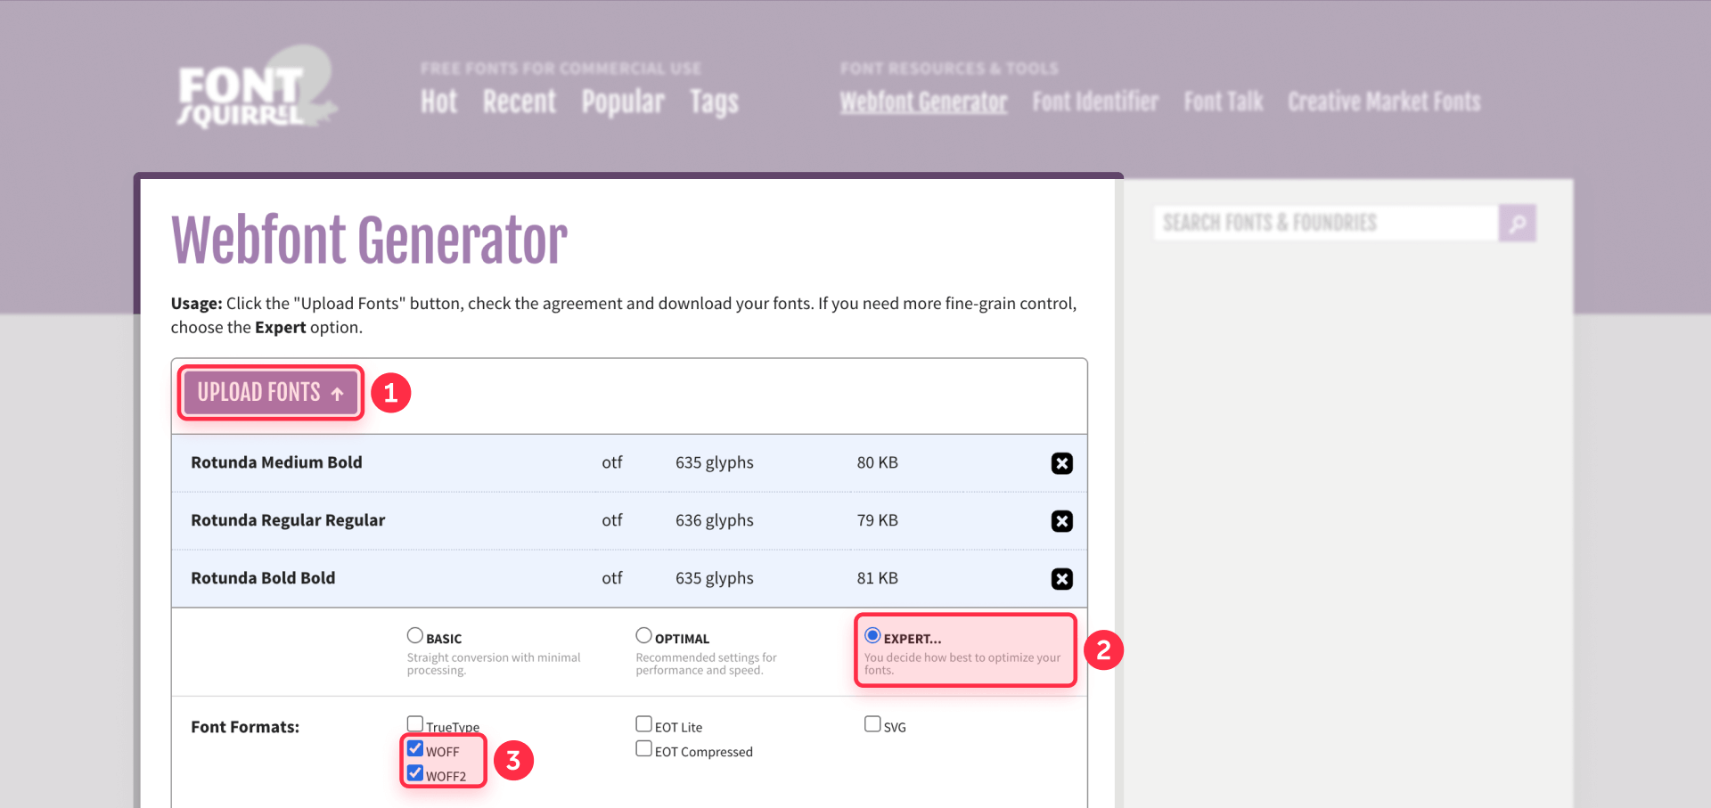
Task: Open the Font Squirrel logo homepage
Action: pyautogui.click(x=257, y=87)
